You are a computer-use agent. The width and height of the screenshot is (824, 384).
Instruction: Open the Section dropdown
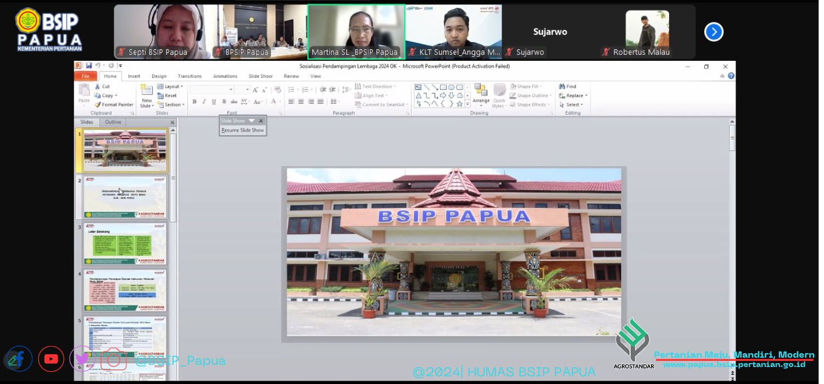[x=170, y=105]
